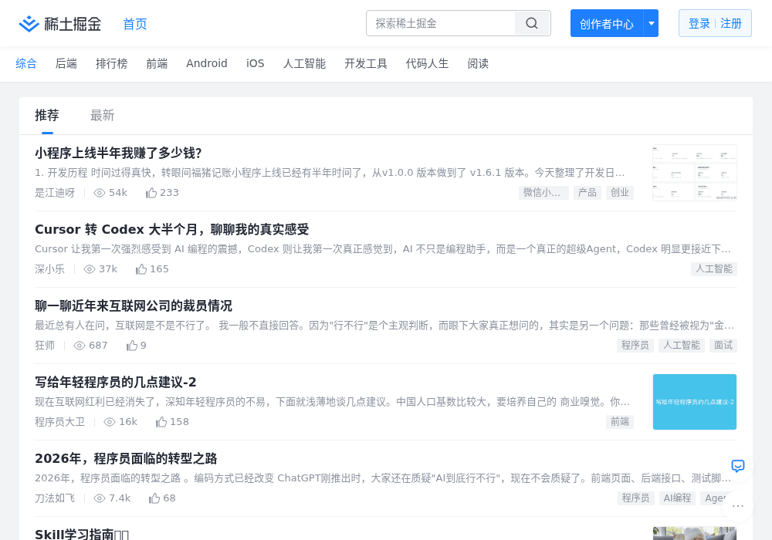The width and height of the screenshot is (772, 540).
Task: Switch to the 推荐 feed tab
Action: 47,116
